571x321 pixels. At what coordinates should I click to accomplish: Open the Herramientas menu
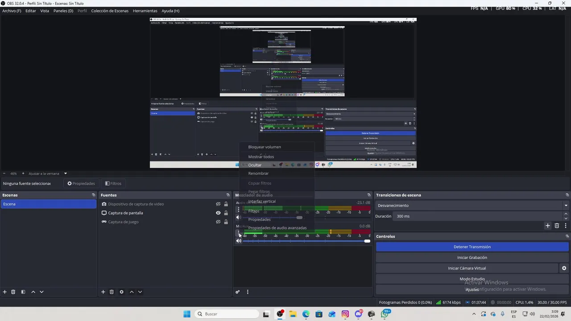click(145, 11)
